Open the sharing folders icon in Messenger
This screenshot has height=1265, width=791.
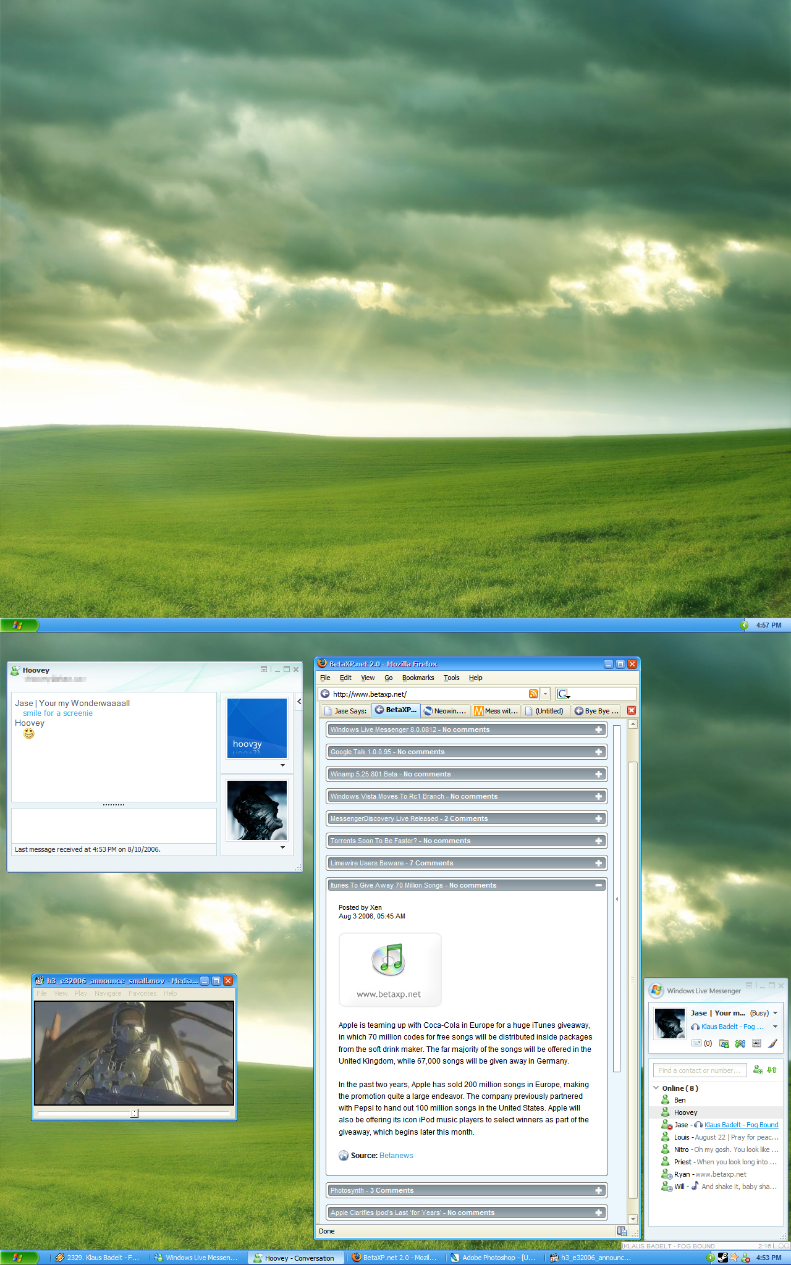724,1043
